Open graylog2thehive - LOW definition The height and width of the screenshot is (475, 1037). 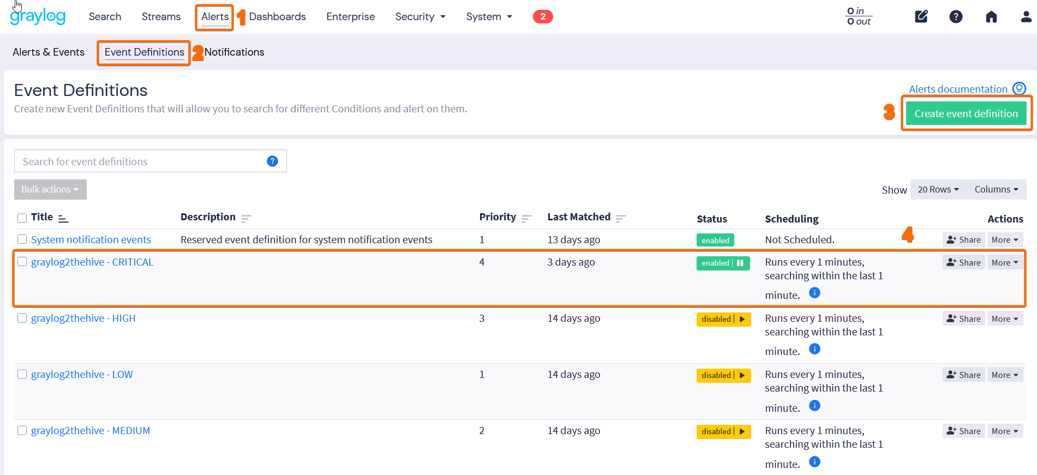[x=82, y=374]
